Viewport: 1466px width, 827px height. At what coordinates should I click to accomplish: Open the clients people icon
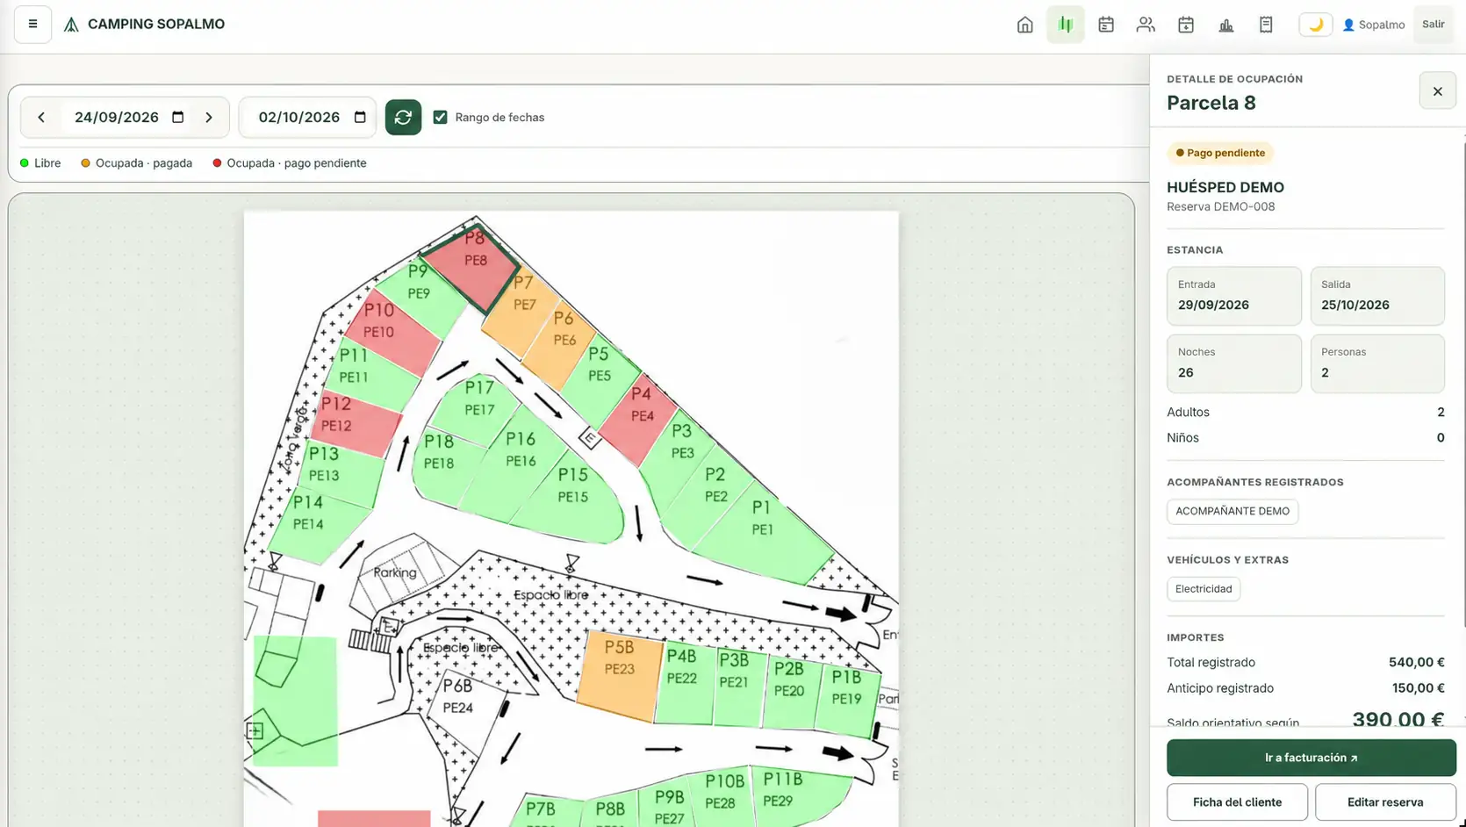pos(1146,25)
